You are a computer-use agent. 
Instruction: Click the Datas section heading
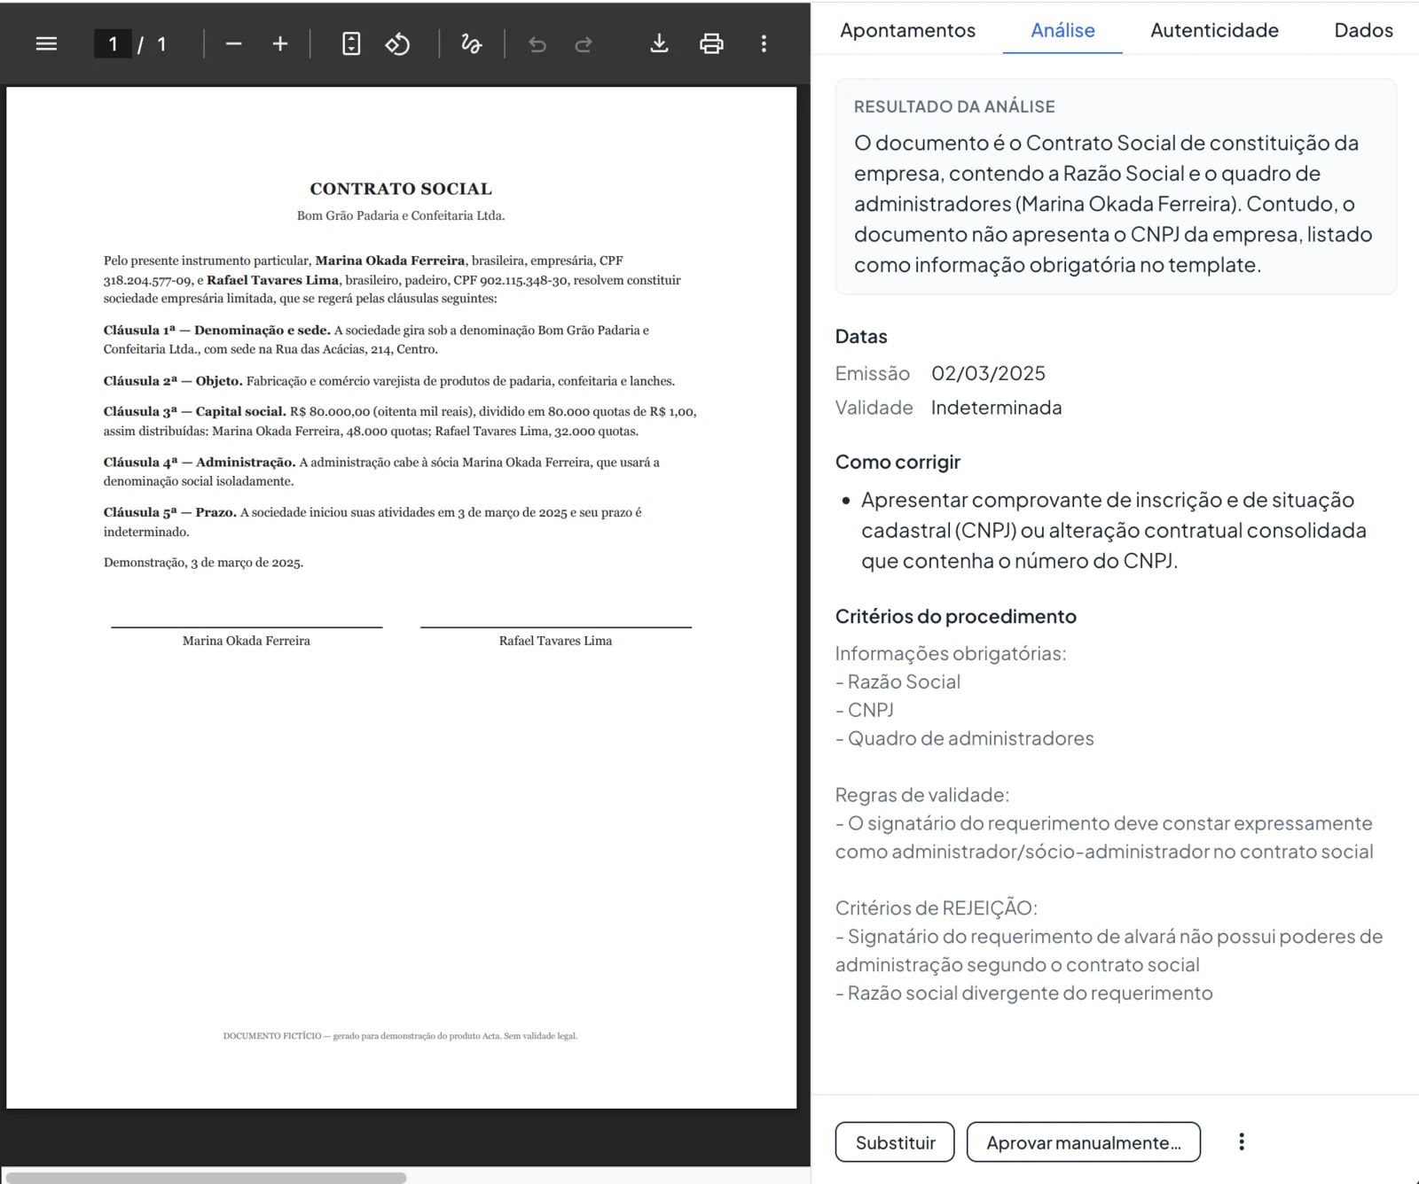[x=861, y=337]
